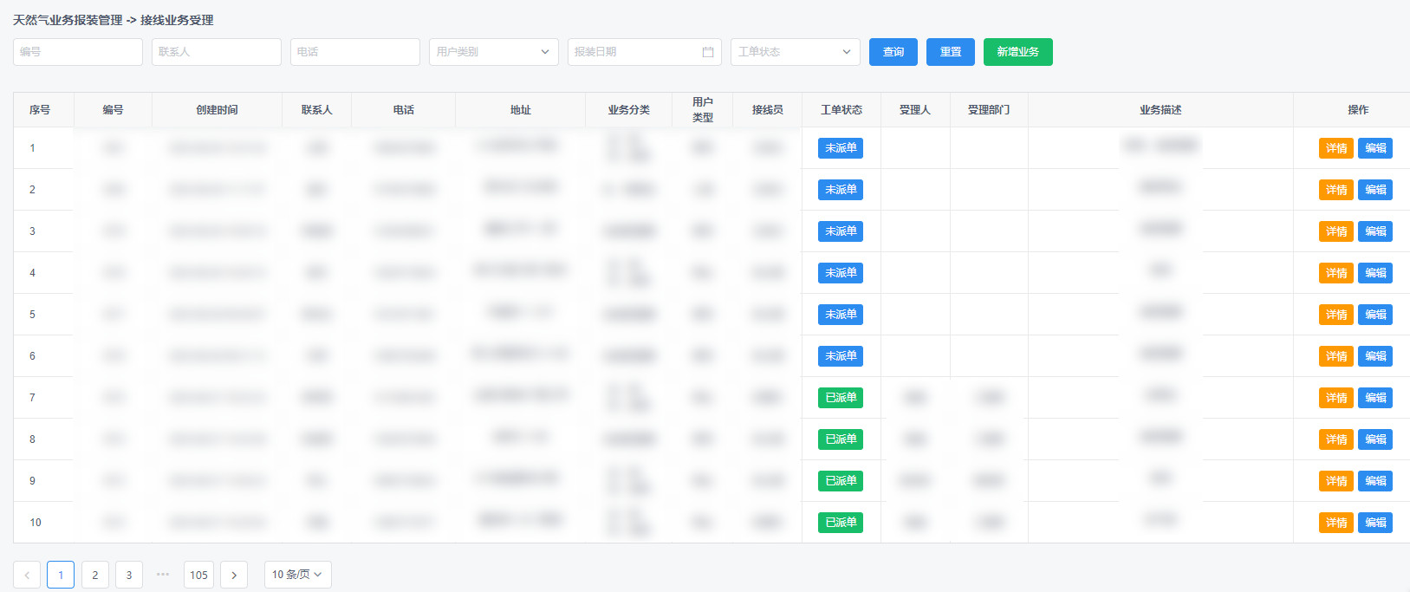The height and width of the screenshot is (592, 1410).
Task: Click the previous page left arrow
Action: point(27,575)
